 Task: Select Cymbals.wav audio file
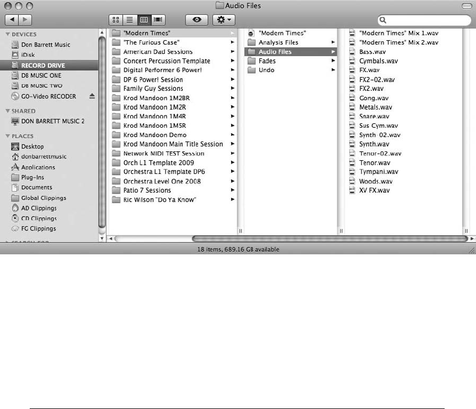click(404, 61)
